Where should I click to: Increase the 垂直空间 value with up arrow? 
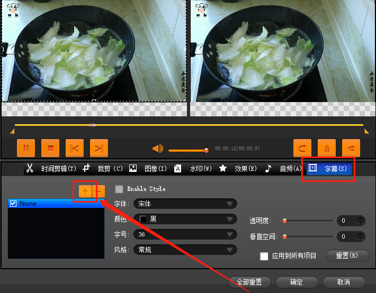coord(360,234)
